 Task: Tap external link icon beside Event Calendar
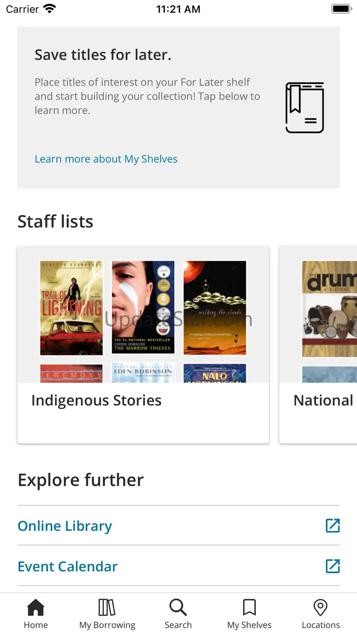333,566
